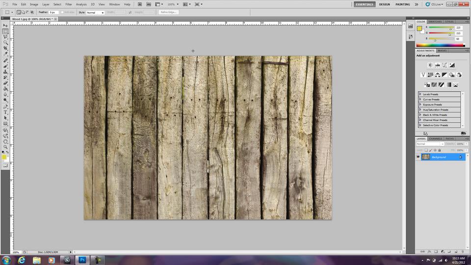Add a Curves adjustment
This screenshot has height=265, width=471.
pos(445,65)
